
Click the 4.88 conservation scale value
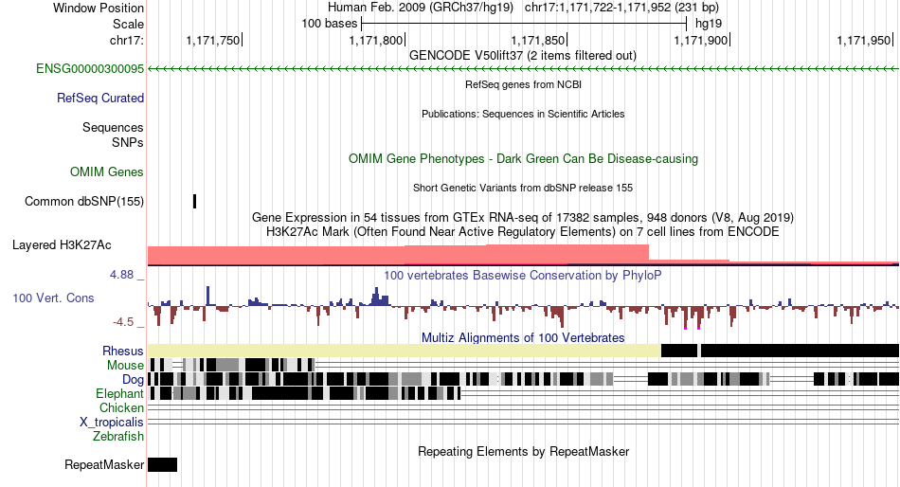point(121,275)
